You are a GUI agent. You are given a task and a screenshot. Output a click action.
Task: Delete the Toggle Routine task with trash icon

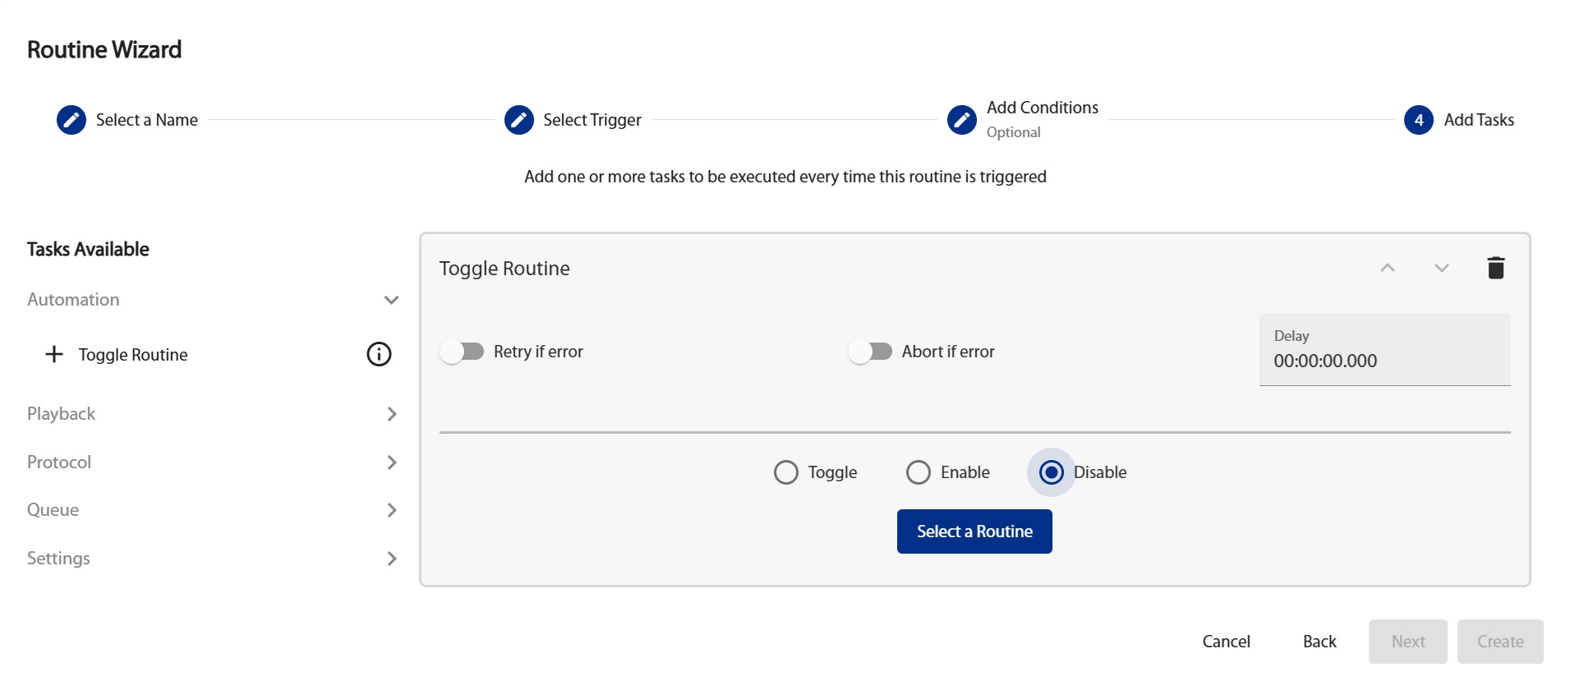point(1495,268)
